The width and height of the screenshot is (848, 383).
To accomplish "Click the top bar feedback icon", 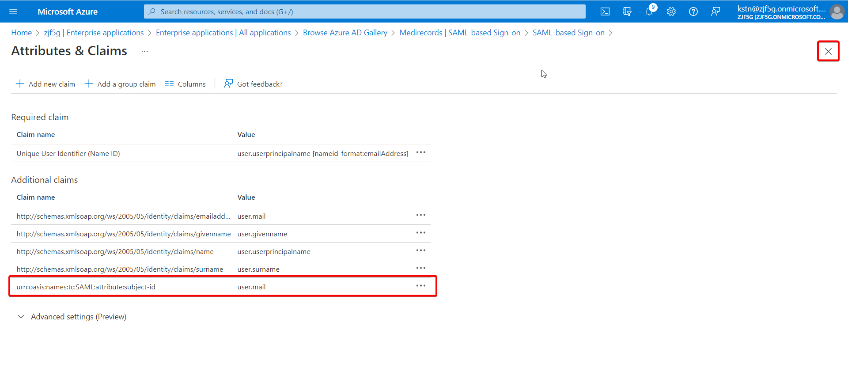I will point(715,11).
